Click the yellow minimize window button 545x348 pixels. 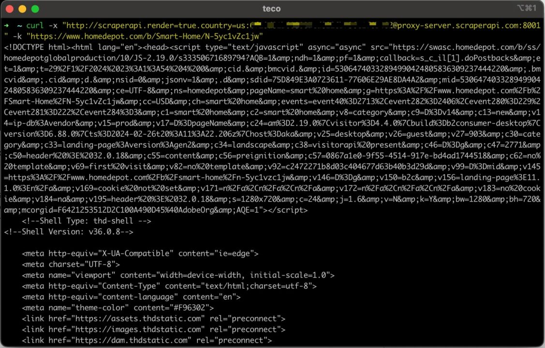click(22, 9)
